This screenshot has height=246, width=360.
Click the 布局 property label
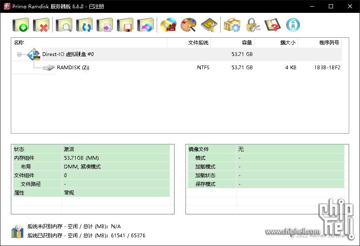pos(26,167)
